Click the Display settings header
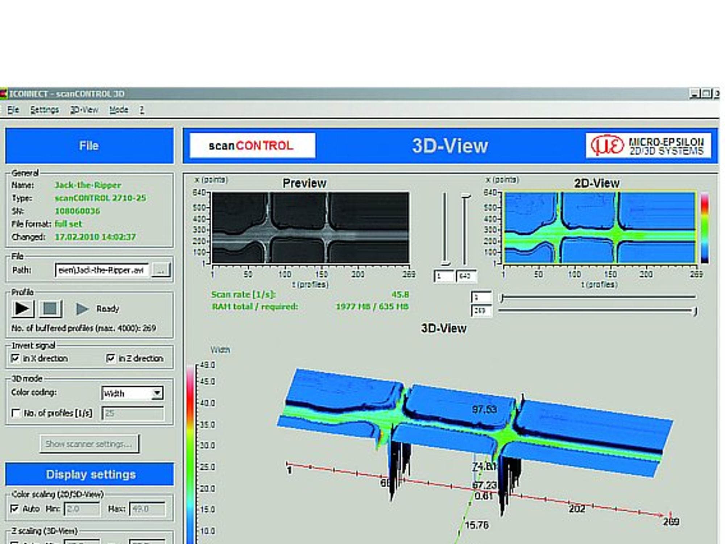This screenshot has height=544, width=725. point(89,474)
